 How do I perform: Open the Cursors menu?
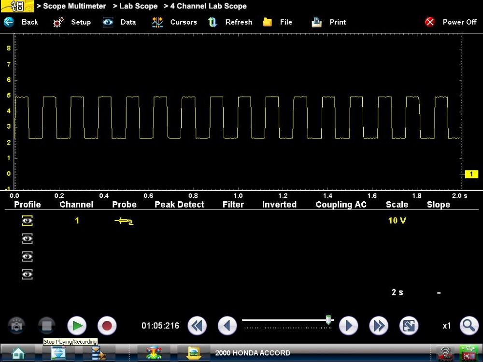pyautogui.click(x=174, y=22)
